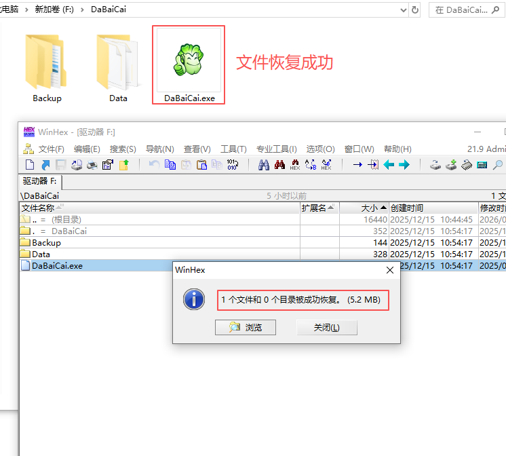Navigate forward with the cyan right arrow

coord(404,165)
